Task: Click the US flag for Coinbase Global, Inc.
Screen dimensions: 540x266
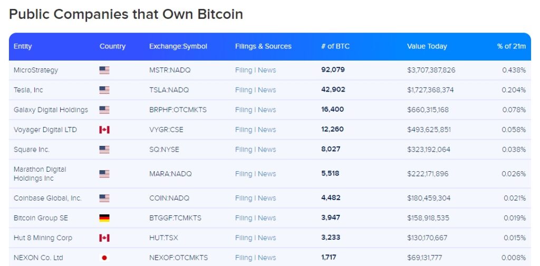Action: tap(104, 198)
